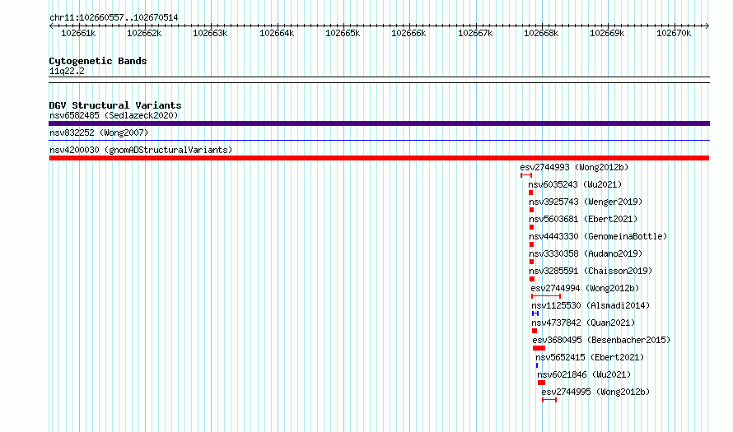
Task: Open nsv4200030 (gnomADStructuralVariants) label
Action: coord(141,150)
